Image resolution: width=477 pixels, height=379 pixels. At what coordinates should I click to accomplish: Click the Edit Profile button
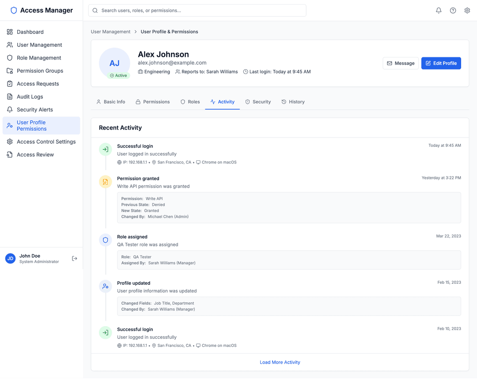coord(441,63)
